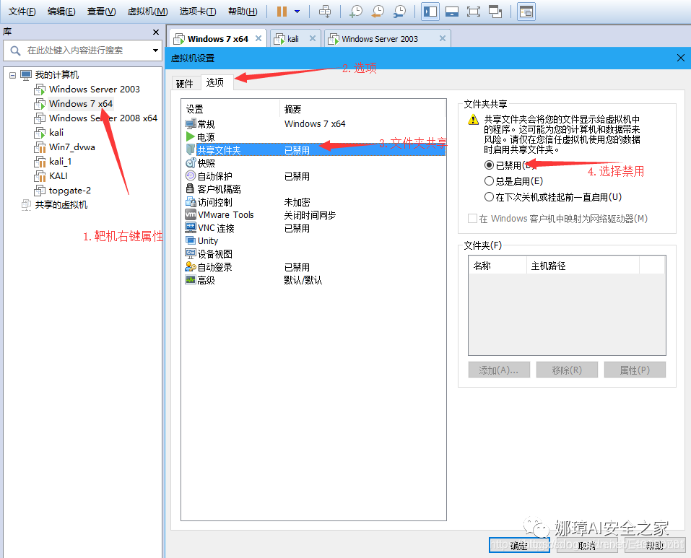Open the dropdown arrow beside the pause button
This screenshot has width=691, height=558.
click(297, 12)
